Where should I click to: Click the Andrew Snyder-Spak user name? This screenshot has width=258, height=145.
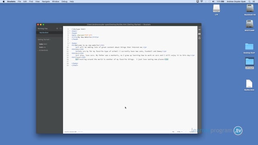[236, 2]
